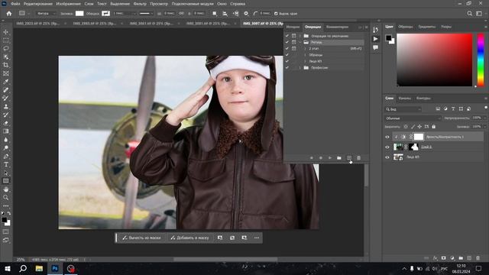
Task: Select the History Brush tool
Action: [6, 115]
